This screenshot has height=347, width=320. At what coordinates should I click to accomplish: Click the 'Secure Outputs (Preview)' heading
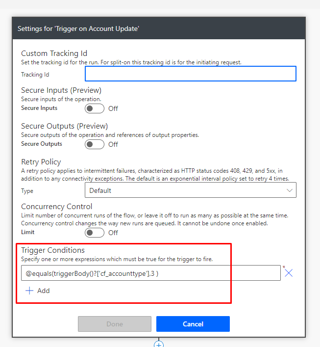point(65,126)
